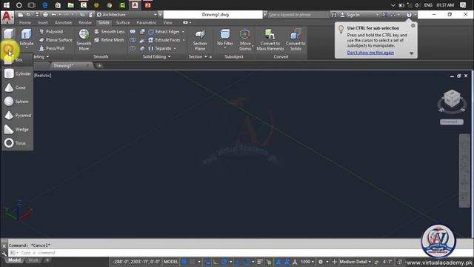Viewport: 474px width, 267px height.
Task: Click the Extract Edges button
Action: click(x=164, y=31)
